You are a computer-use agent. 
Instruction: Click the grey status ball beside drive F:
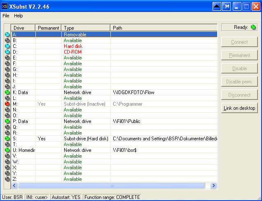pyautogui.click(x=7, y=64)
